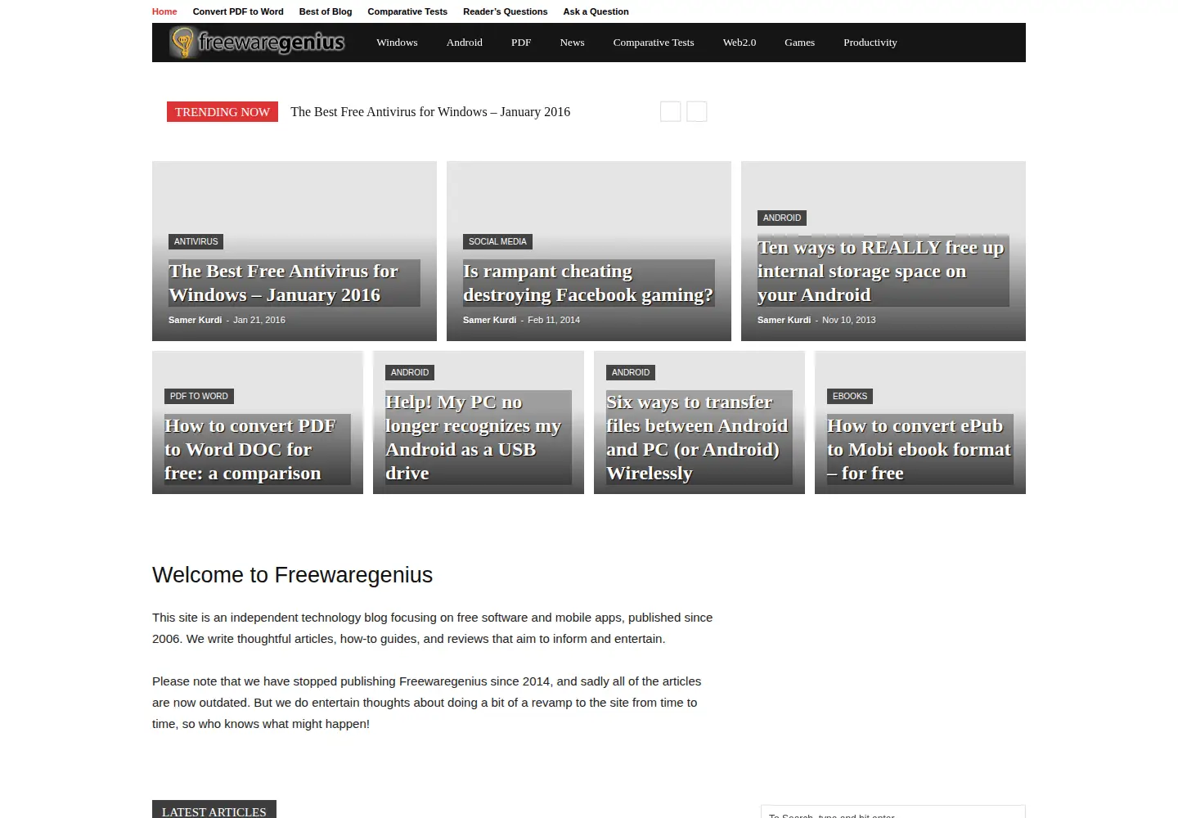Image resolution: width=1178 pixels, height=818 pixels.
Task: Click the Freewaregenius logo
Action: click(x=257, y=42)
